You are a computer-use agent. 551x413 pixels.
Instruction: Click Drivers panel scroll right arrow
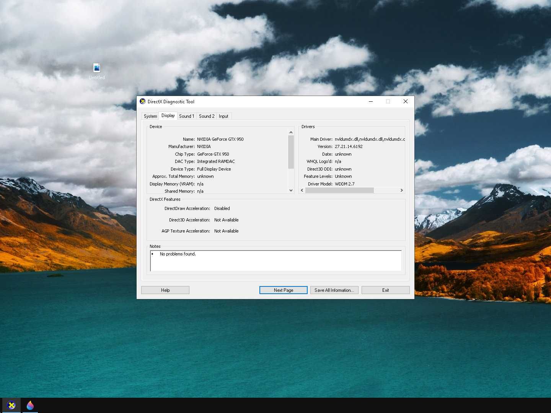(x=401, y=190)
